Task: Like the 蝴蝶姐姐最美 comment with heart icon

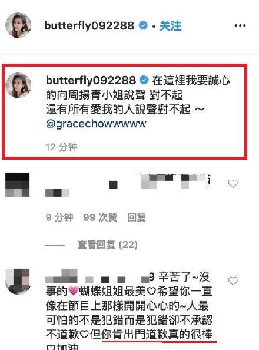Action: tap(233, 281)
